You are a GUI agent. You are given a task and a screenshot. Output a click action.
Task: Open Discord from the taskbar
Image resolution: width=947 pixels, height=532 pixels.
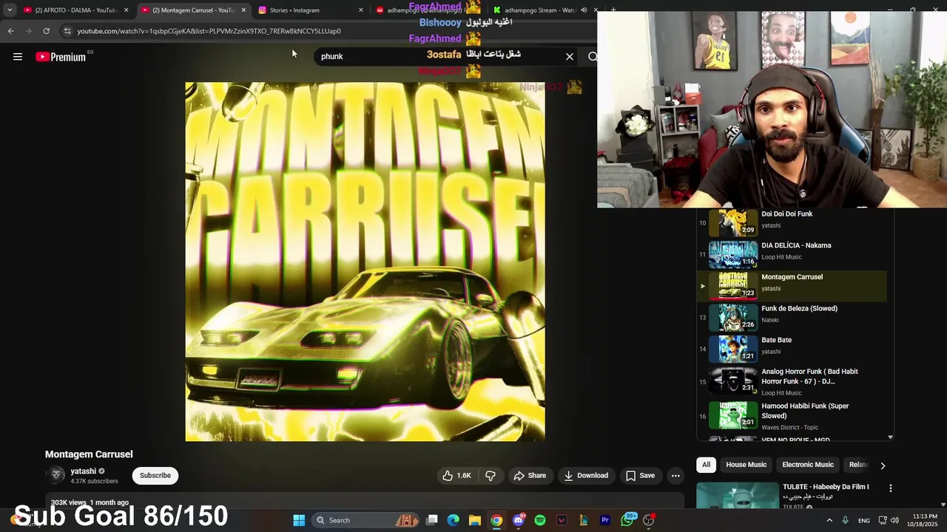click(x=519, y=520)
